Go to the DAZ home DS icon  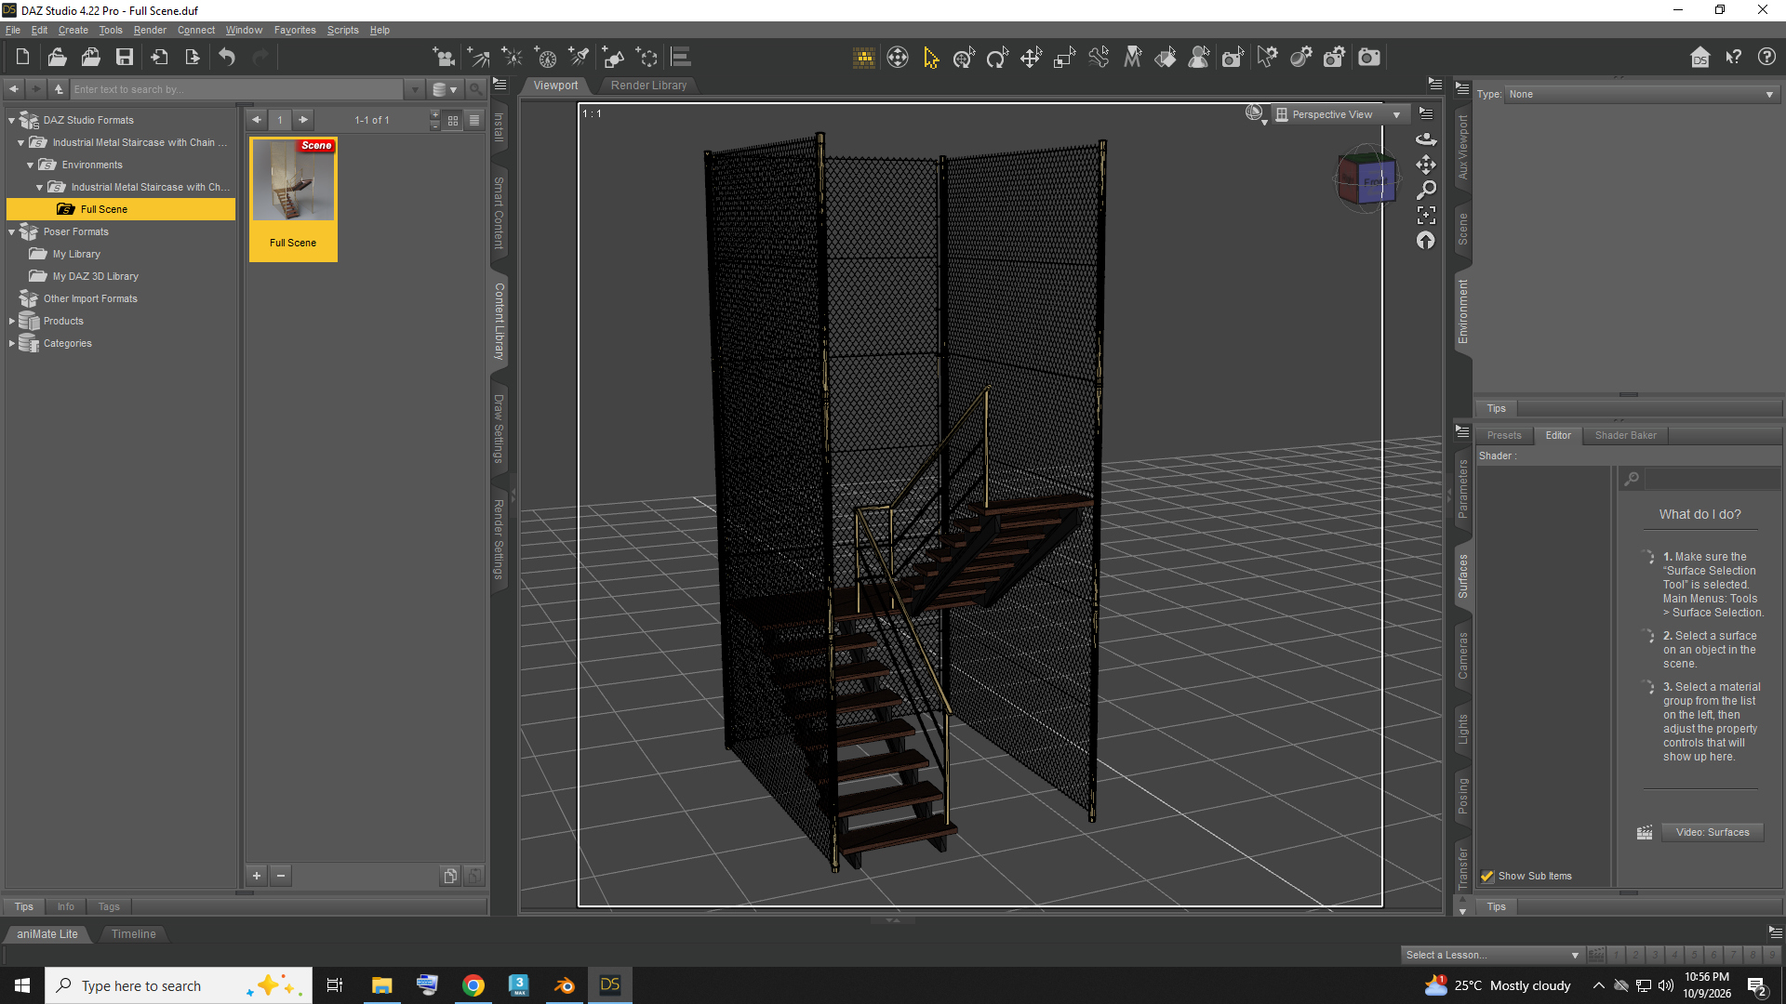(x=1700, y=58)
